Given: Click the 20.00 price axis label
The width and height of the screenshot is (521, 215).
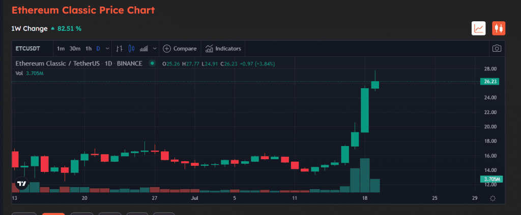Looking at the screenshot, I should tap(490, 127).
